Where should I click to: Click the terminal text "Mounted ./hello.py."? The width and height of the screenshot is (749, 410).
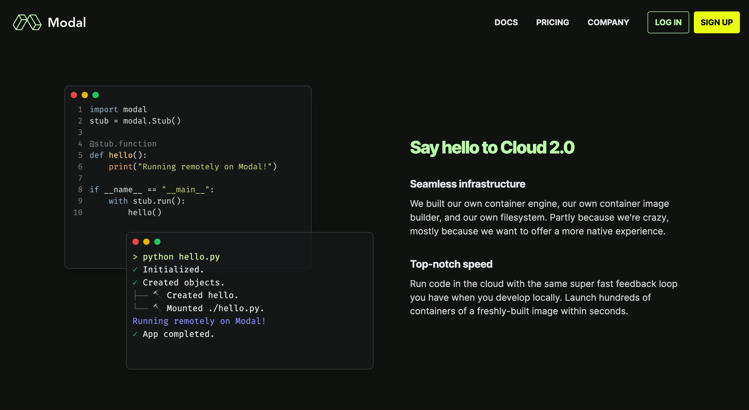215,308
